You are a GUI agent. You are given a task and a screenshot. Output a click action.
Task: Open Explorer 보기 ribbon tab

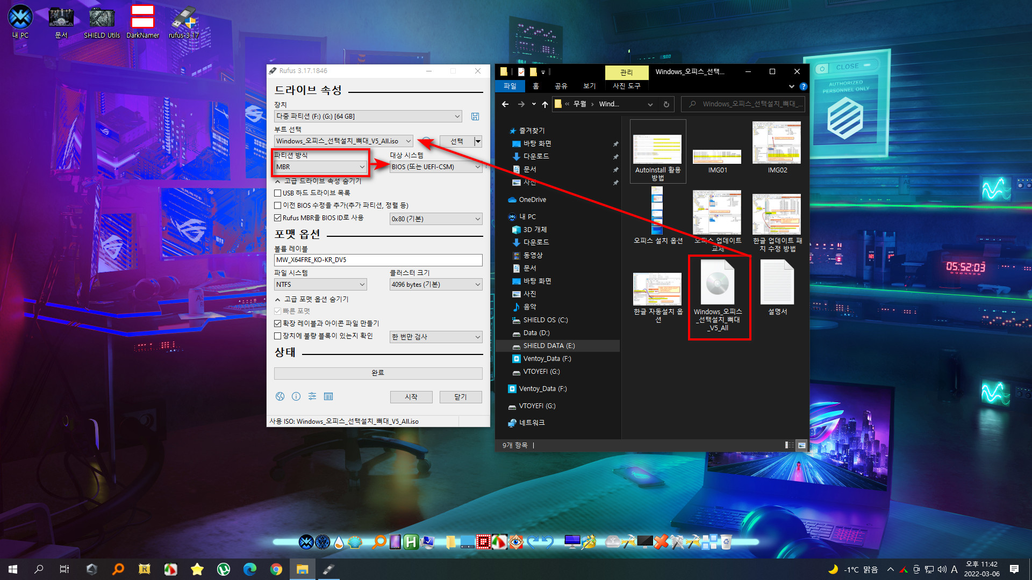(x=590, y=86)
